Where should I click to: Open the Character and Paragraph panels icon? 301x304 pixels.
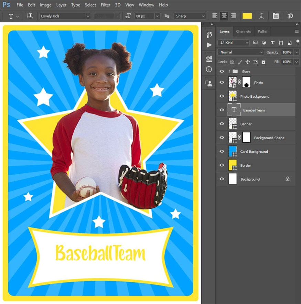click(276, 16)
